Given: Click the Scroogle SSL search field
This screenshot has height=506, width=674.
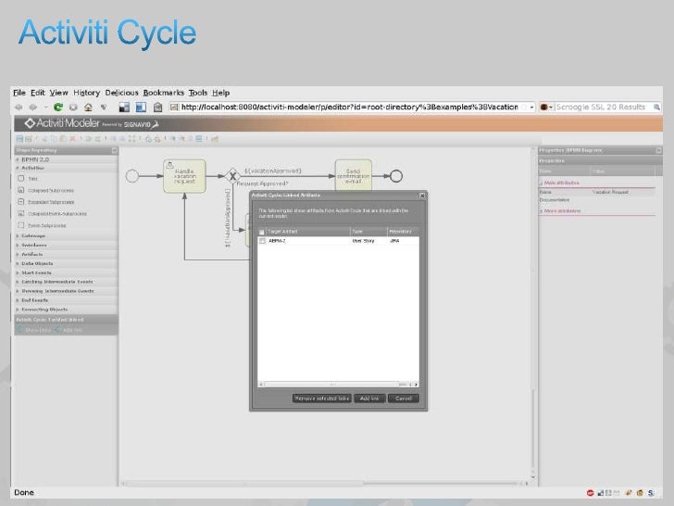Looking at the screenshot, I should [603, 108].
